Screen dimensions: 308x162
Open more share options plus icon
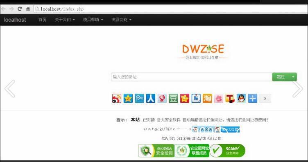pos(253,99)
